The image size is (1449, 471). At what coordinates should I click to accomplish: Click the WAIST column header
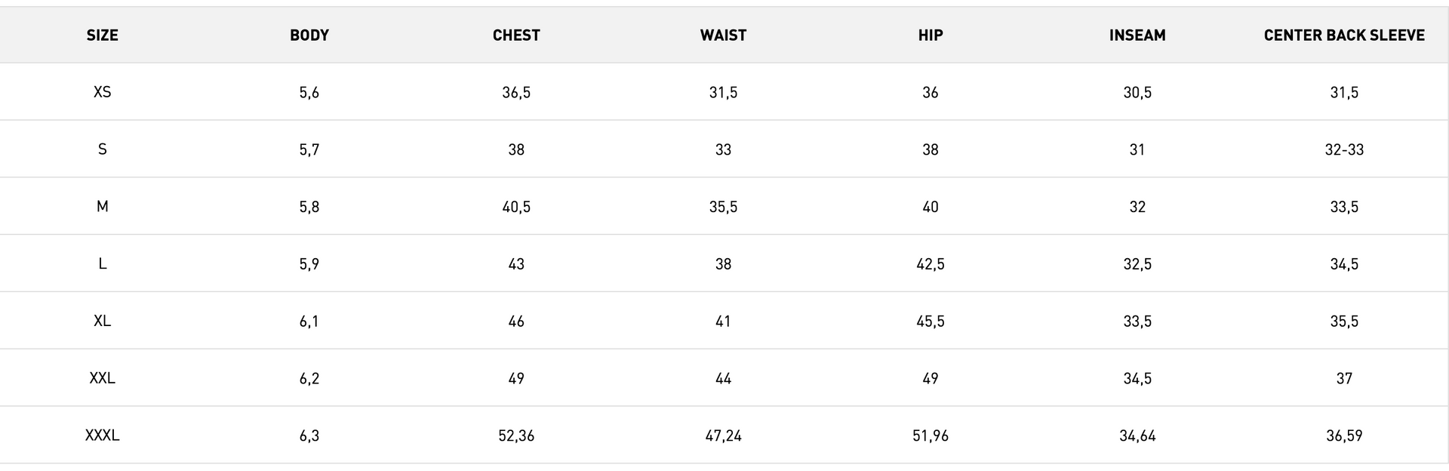point(723,35)
